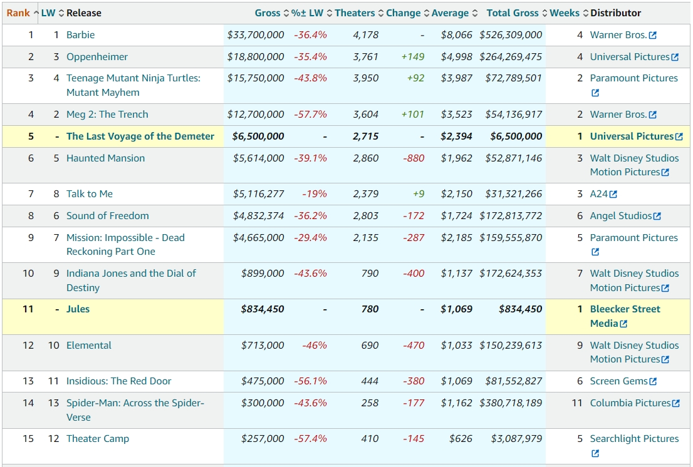Click external link icon beside Barbie's Warner Bros.

(x=653, y=35)
